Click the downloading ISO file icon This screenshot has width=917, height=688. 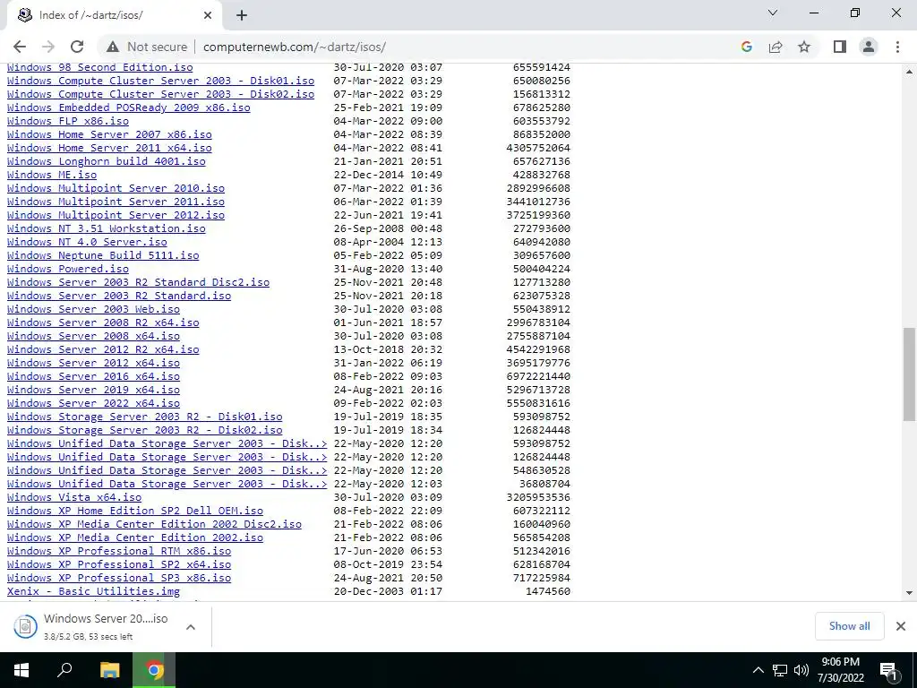(x=25, y=626)
